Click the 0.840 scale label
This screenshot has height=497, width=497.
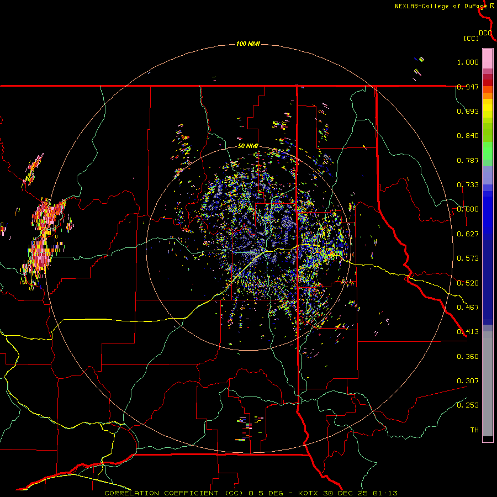click(x=468, y=136)
